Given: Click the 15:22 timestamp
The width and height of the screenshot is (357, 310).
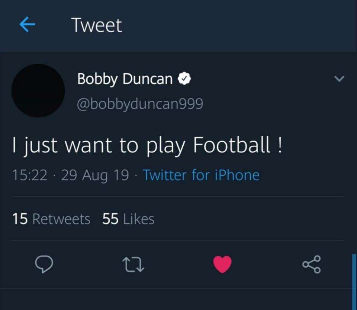Looking at the screenshot, I should click(x=30, y=175).
